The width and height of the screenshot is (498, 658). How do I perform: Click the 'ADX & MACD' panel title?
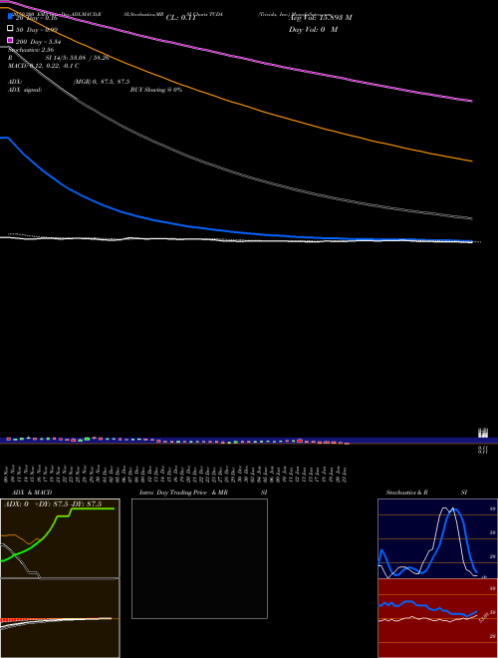click(32, 493)
